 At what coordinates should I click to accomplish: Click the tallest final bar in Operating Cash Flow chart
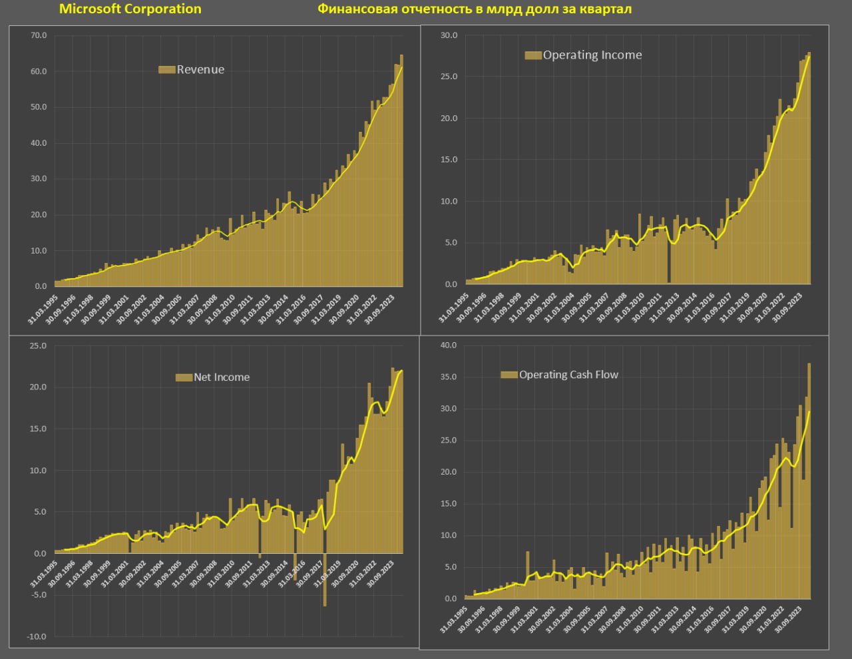pyautogui.click(x=809, y=479)
